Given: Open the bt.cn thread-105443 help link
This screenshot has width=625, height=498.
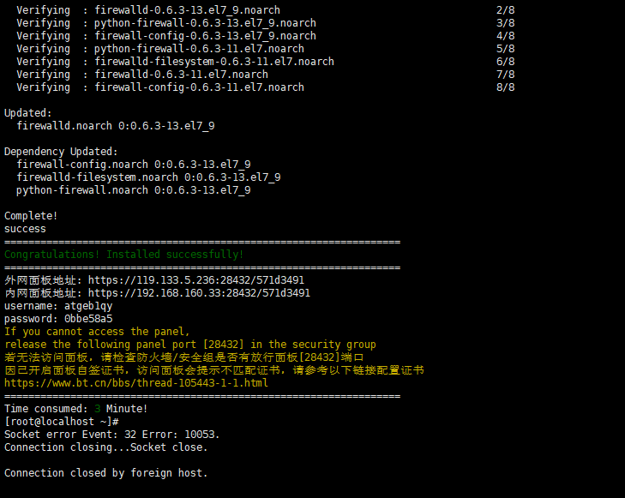Looking at the screenshot, I should [x=136, y=383].
